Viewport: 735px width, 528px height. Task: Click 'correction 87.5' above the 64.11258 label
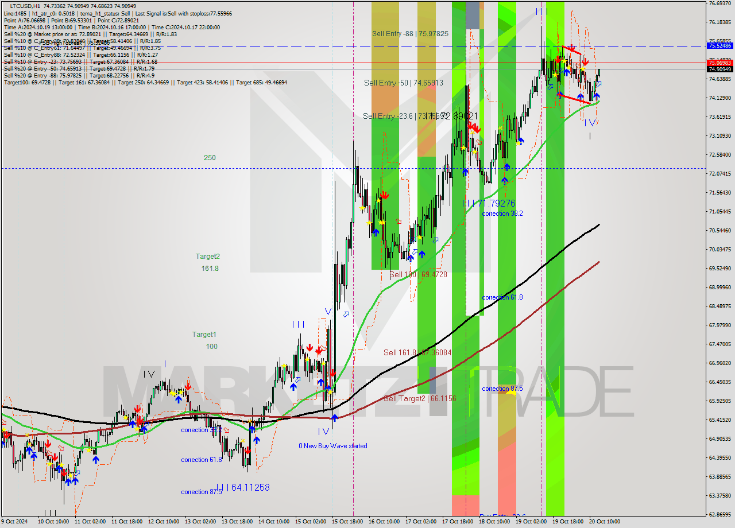point(202,492)
